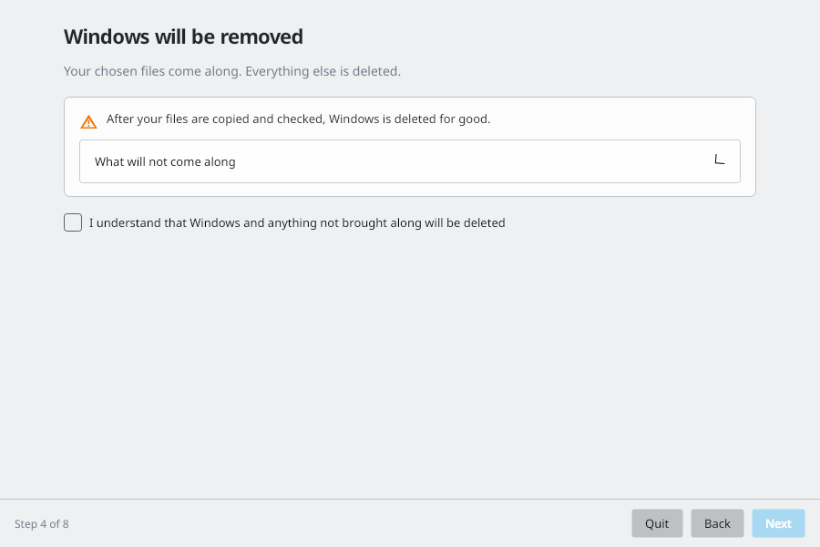Screen dimensions: 820x547
Task: Go back to the previous step
Action: (x=717, y=523)
